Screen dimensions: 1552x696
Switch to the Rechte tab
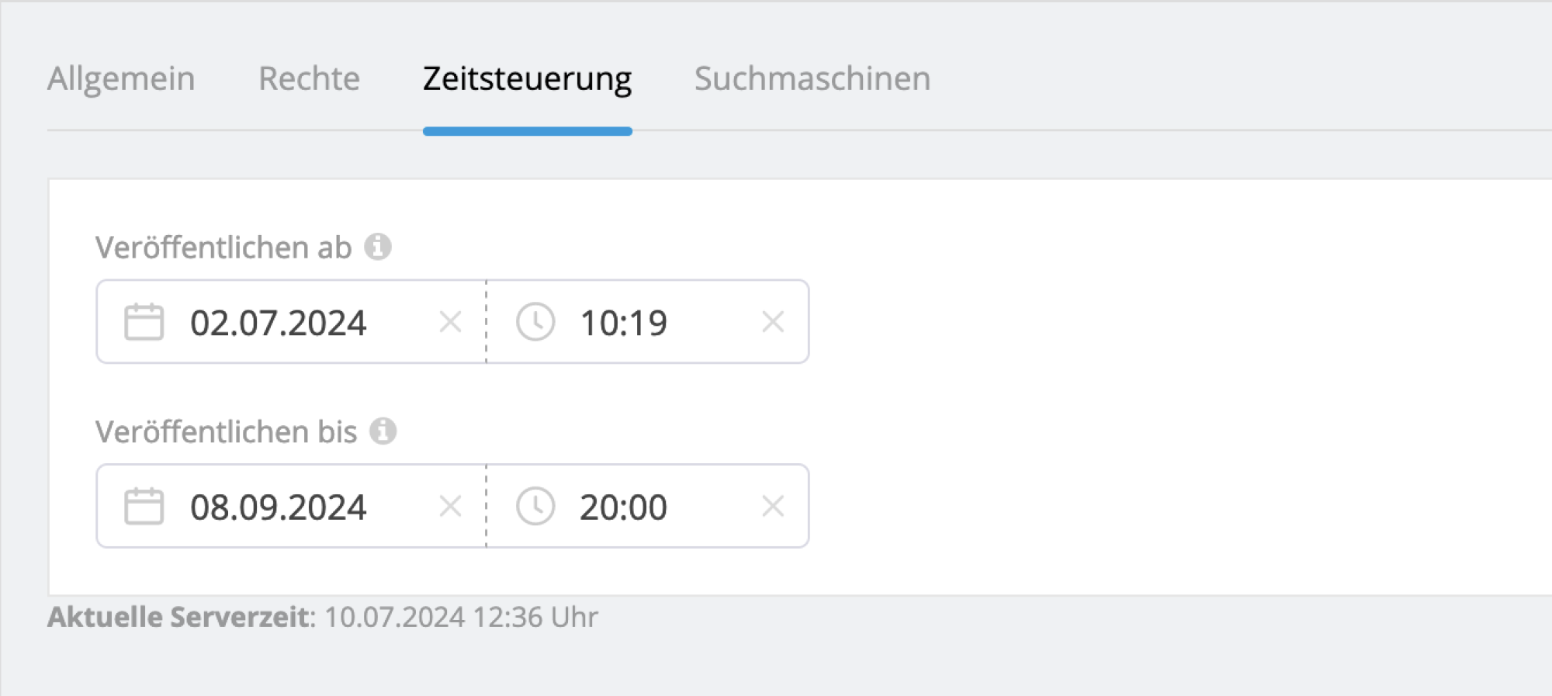[309, 78]
